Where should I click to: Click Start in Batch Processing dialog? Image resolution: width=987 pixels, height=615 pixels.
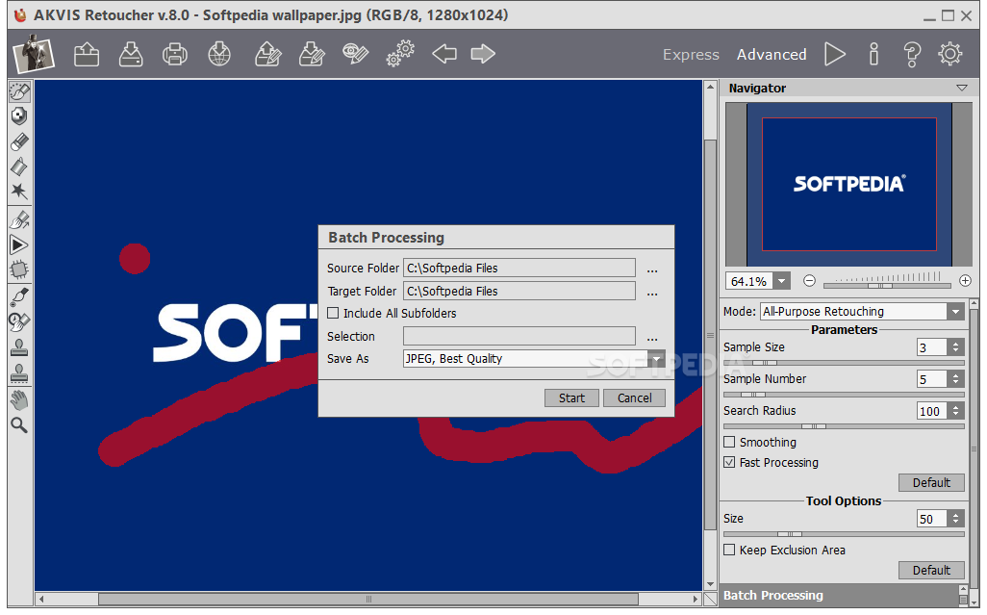(571, 397)
